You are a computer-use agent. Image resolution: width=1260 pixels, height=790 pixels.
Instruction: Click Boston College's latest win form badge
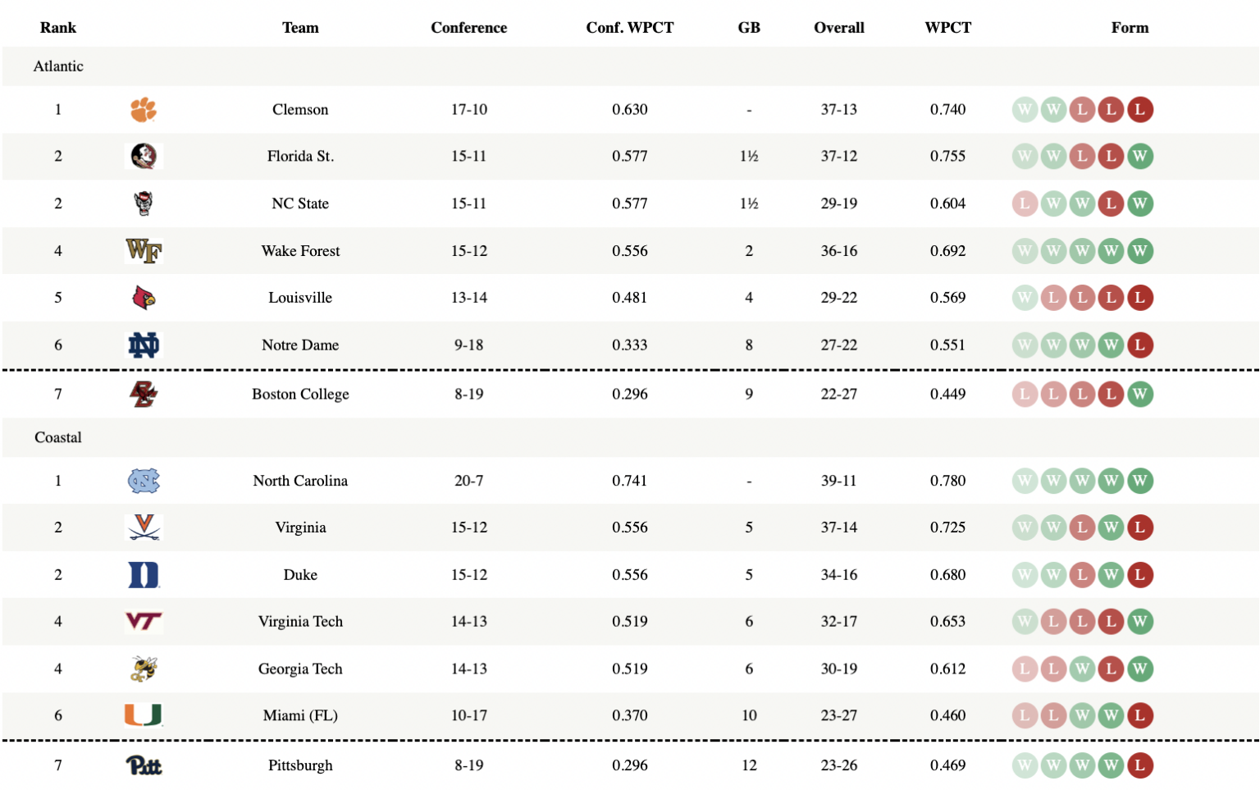point(1139,395)
